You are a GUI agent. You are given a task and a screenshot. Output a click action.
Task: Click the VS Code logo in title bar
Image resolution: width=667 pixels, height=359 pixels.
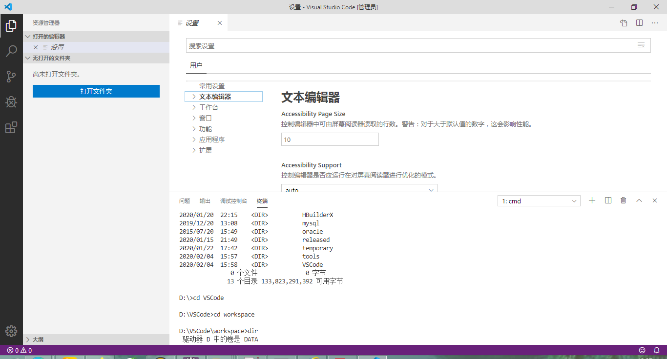click(x=8, y=7)
